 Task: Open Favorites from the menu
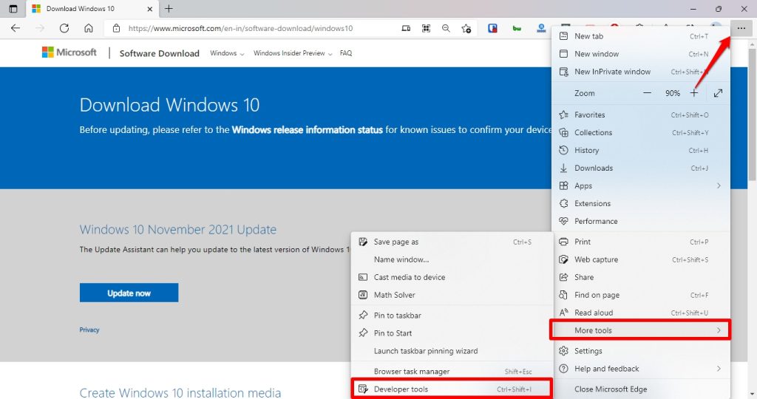tap(640, 115)
